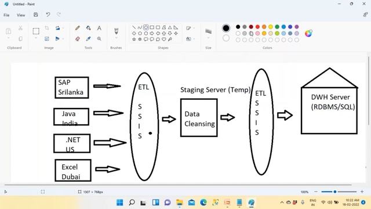Screen dimensions: 371x209
Task: Open Microsoft Edge from taskbar
Action: point(203,203)
